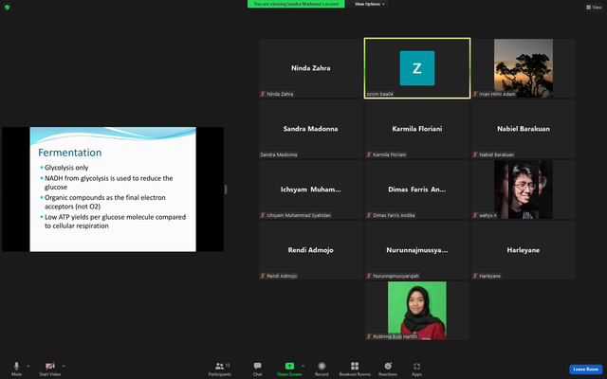Select Irvan Hilmi Adam's sunset tile
The width and height of the screenshot is (607, 379).
(x=524, y=68)
